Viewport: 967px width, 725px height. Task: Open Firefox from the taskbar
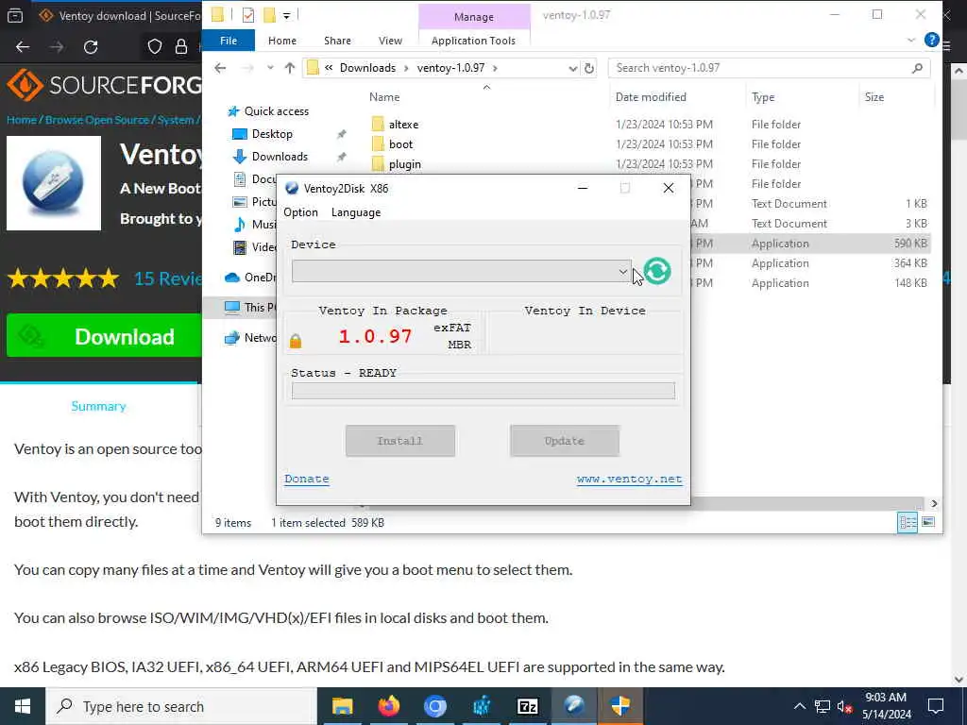click(388, 706)
